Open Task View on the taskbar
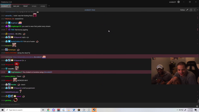This screenshot has width=199, height=112. tap(43, 110)
